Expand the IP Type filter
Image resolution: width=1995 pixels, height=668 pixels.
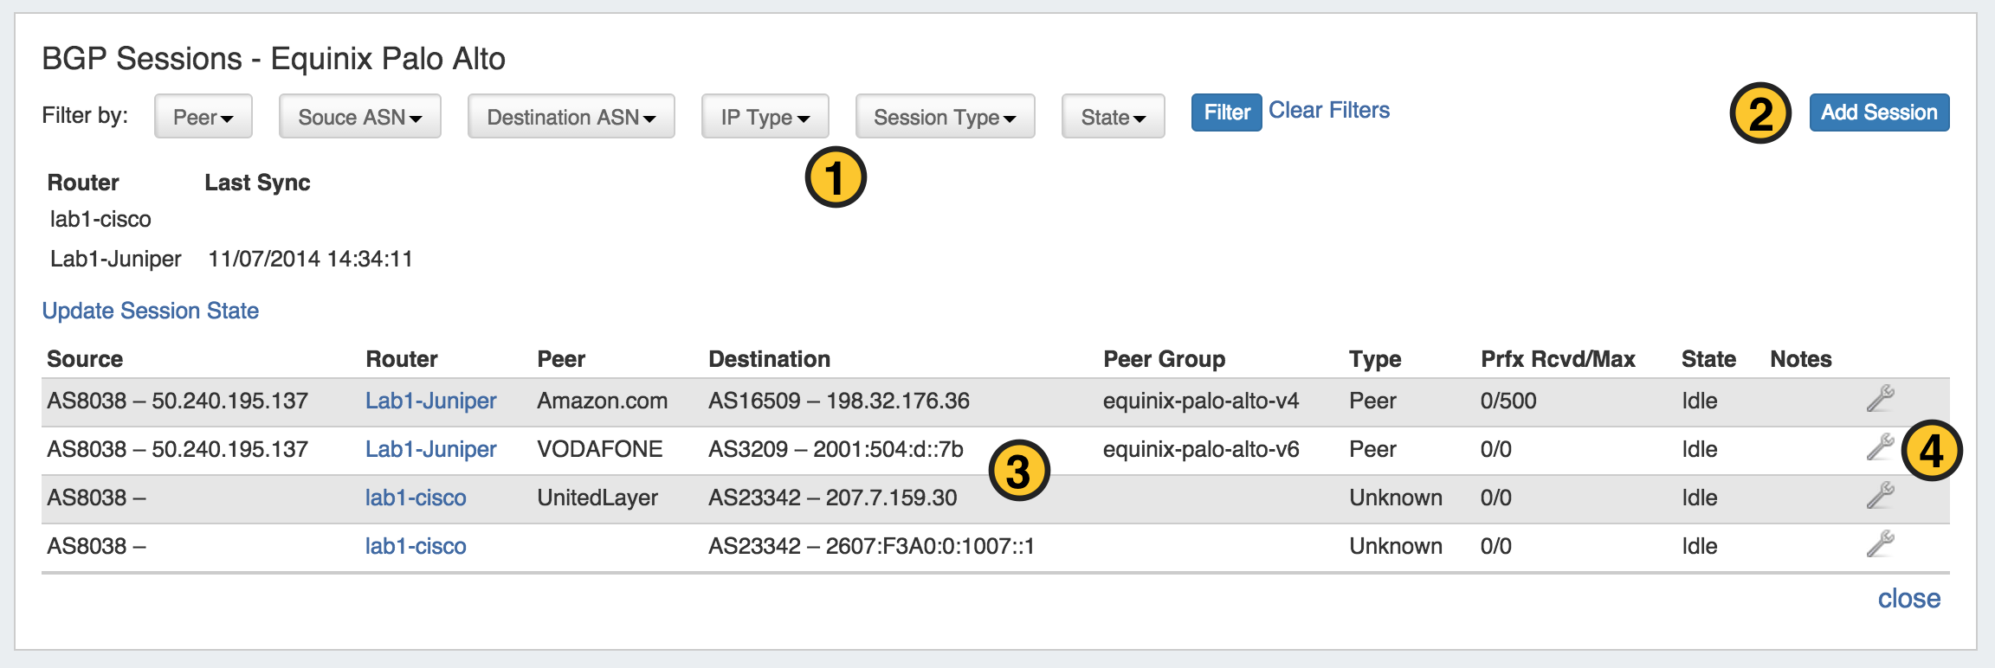[765, 117]
